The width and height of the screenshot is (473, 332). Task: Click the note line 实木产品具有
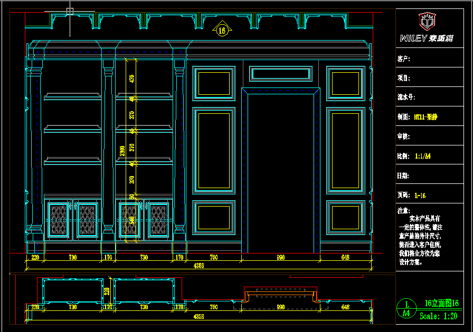(425, 218)
